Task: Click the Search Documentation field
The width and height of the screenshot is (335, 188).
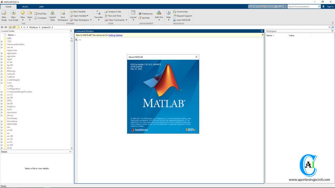Action: point(304,6)
